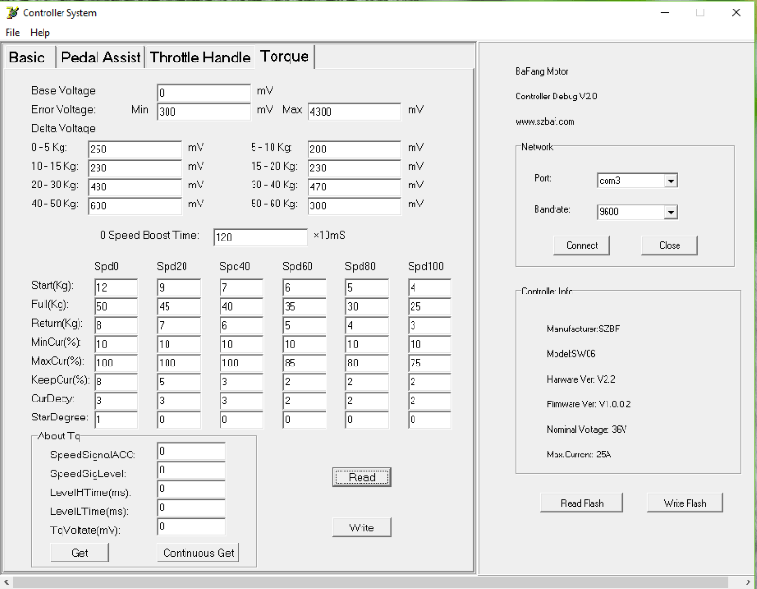This screenshot has width=757, height=589.
Task: Click the Nominal Voltage: 36V text
Action: [x=586, y=429]
